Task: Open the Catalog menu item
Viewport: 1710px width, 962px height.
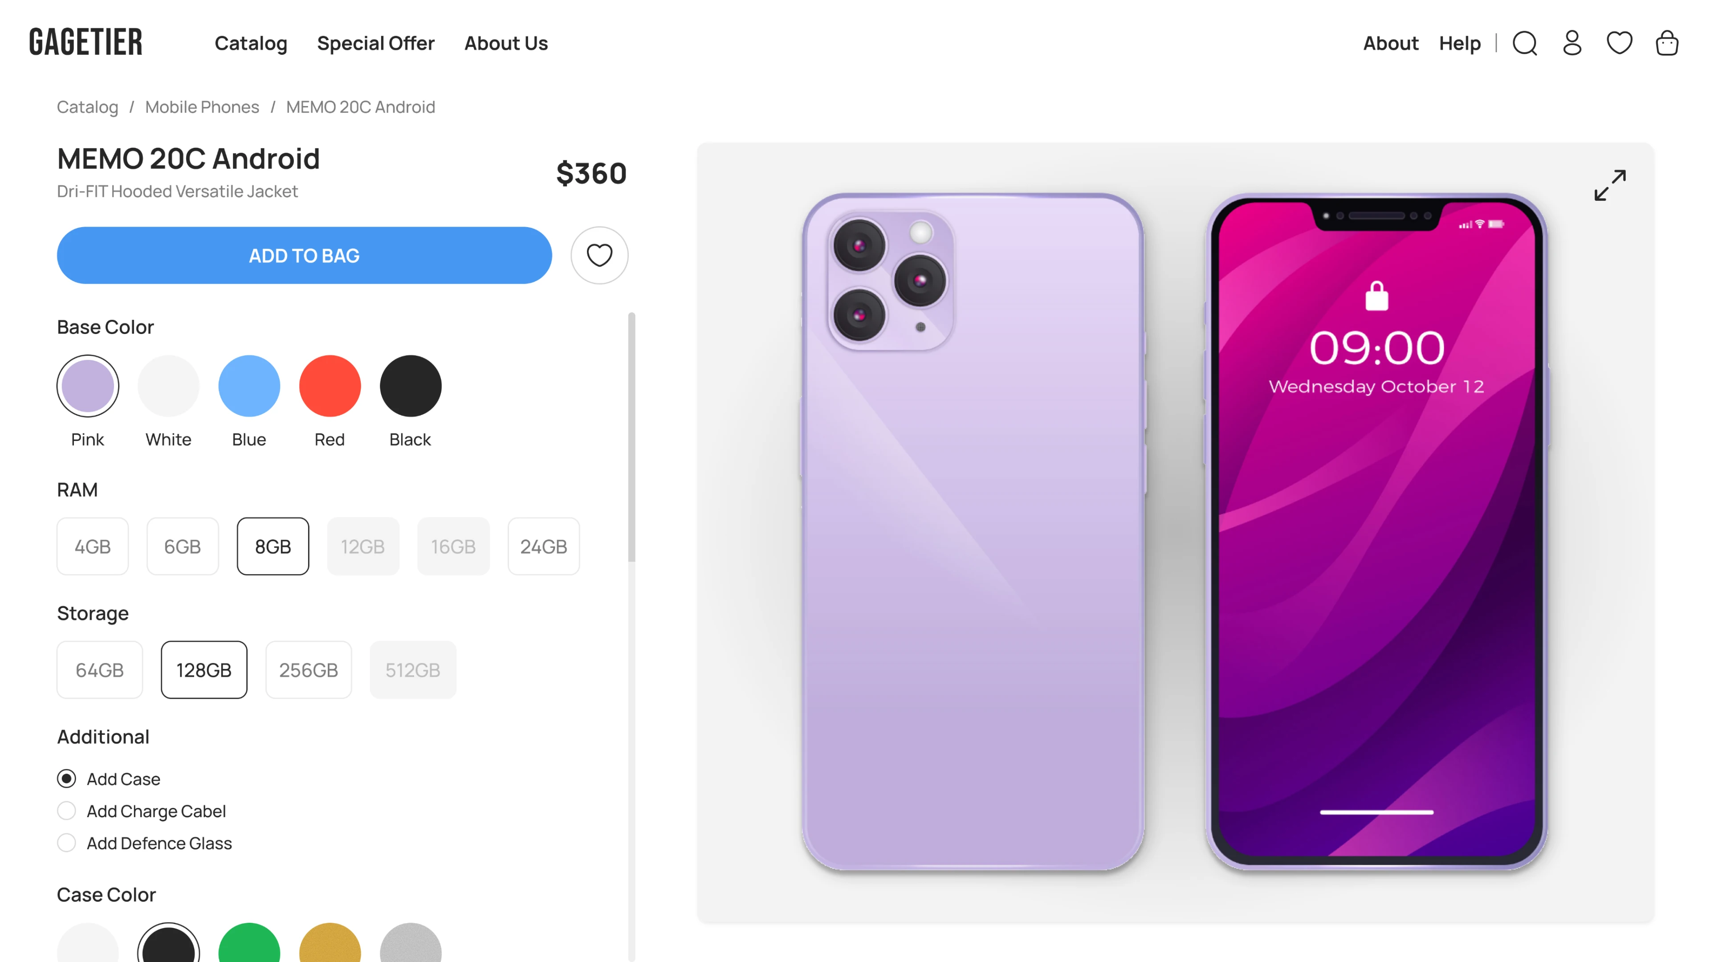Action: click(251, 43)
